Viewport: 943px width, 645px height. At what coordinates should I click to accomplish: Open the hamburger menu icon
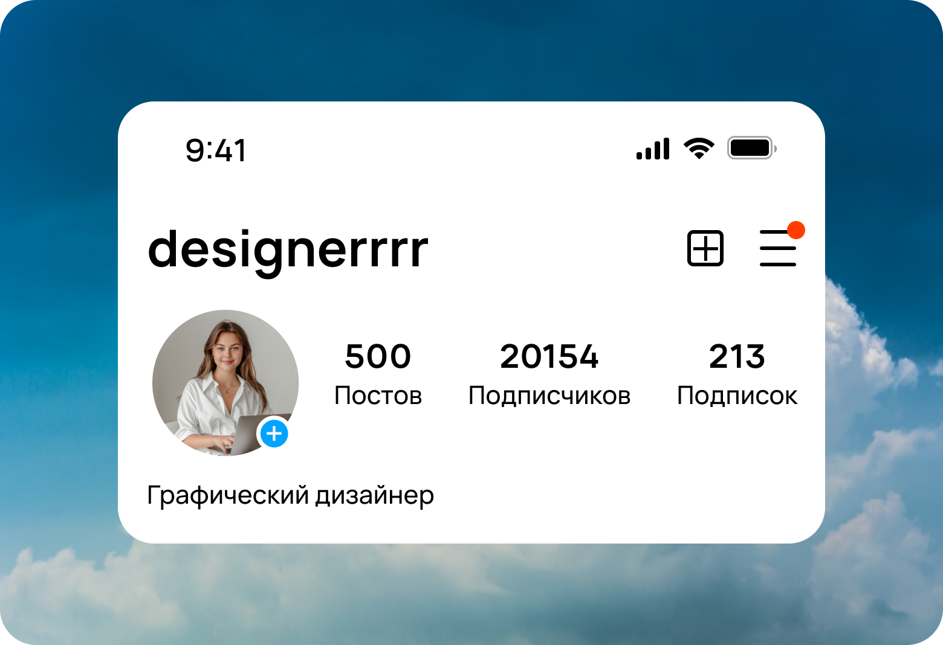(x=778, y=248)
